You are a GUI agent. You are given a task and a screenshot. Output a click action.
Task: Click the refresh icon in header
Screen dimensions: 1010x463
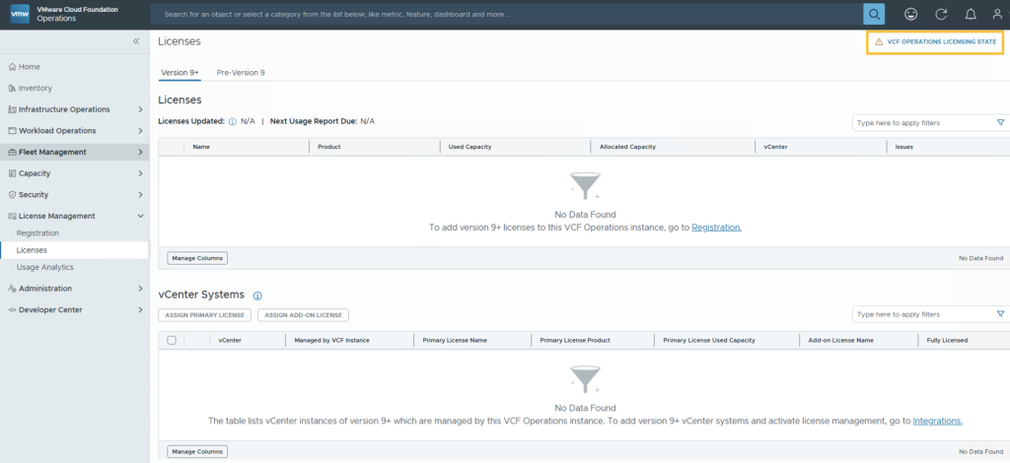tap(941, 14)
